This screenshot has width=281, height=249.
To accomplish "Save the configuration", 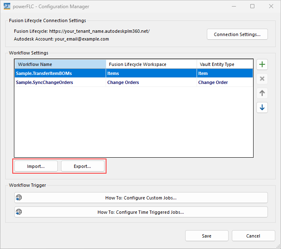I will pyautogui.click(x=206, y=236).
